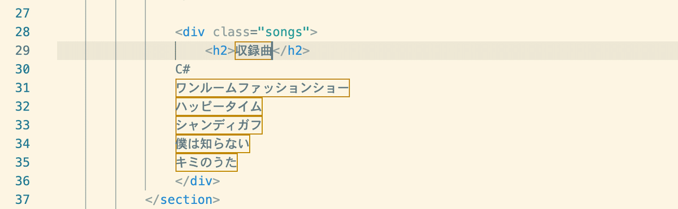Image resolution: width=678 pixels, height=209 pixels.
Task: Click line number 33 in gutter
Action: click(x=22, y=125)
